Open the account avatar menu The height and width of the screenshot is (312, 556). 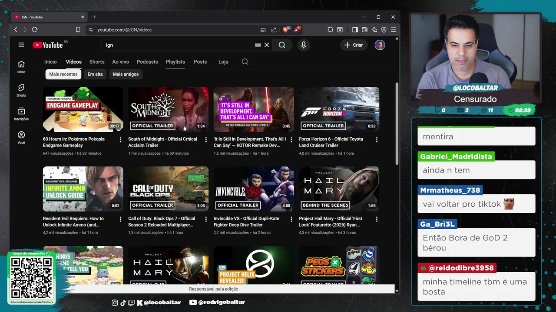click(380, 45)
